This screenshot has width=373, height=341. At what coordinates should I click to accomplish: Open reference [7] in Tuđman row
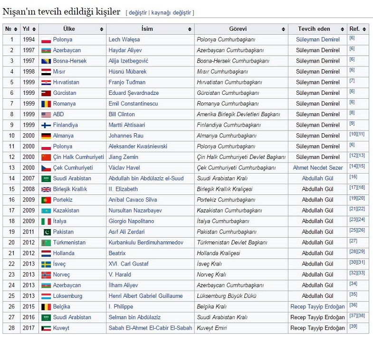352,81
